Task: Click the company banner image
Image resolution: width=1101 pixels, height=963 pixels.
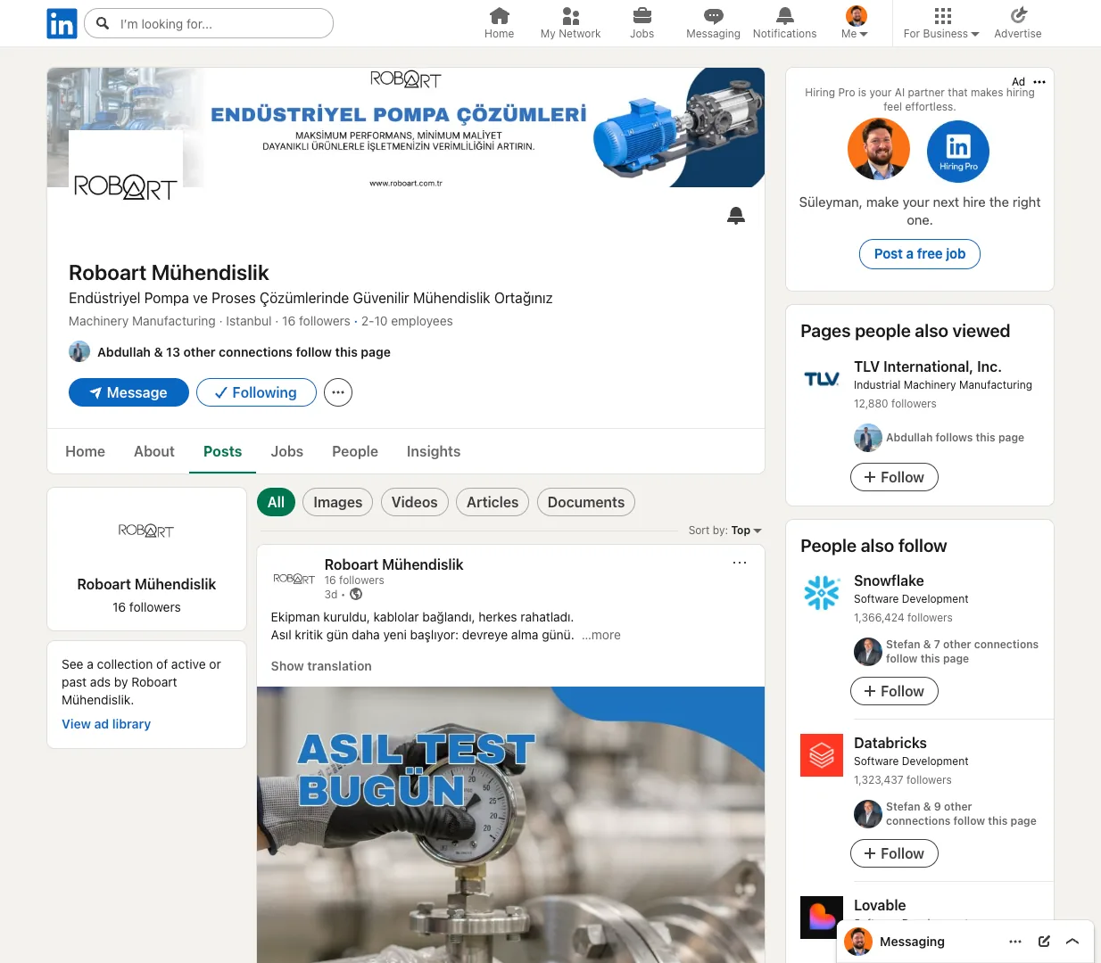Action: [406, 128]
